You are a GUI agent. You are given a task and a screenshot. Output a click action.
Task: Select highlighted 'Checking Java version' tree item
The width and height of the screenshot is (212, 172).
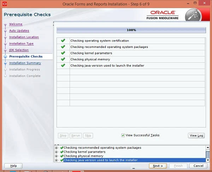coord(135,160)
